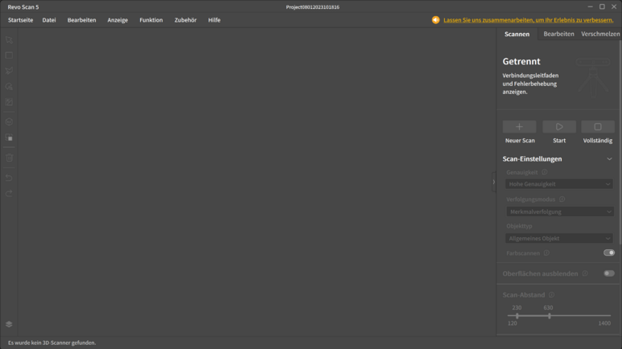This screenshot has height=349, width=622.
Task: Open the Merkmalverfolgung dropdown
Action: click(560, 211)
